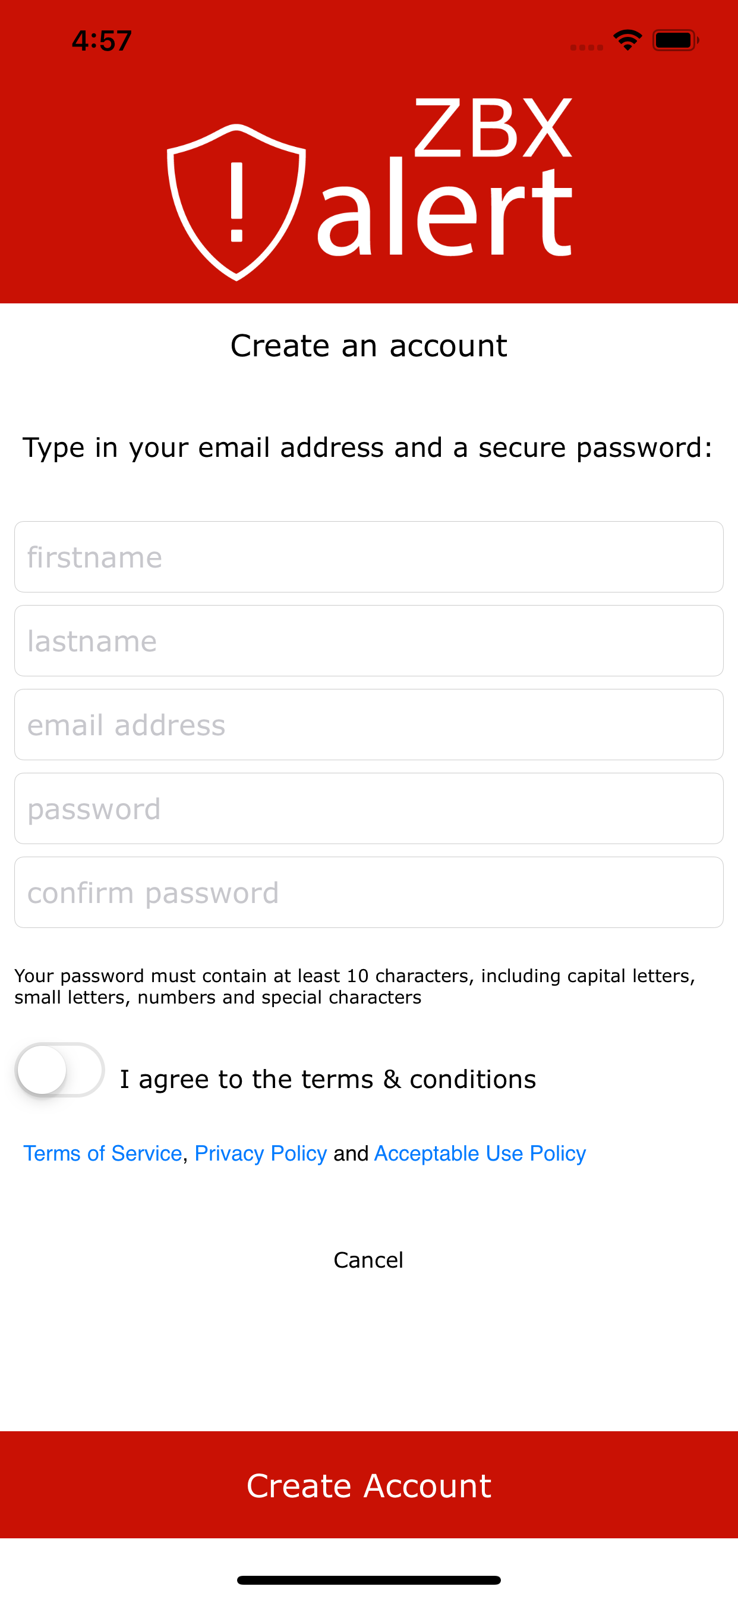Tap Cancel to abort account creation
The height and width of the screenshot is (1599, 738).
tap(368, 1260)
